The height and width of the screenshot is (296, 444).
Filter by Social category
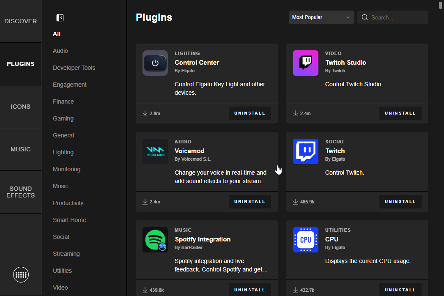61,237
